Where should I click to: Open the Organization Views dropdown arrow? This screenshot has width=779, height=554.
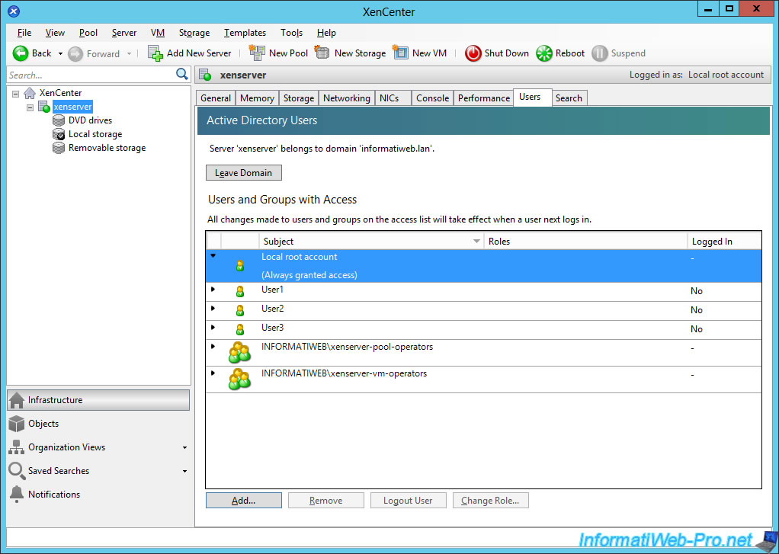click(184, 448)
